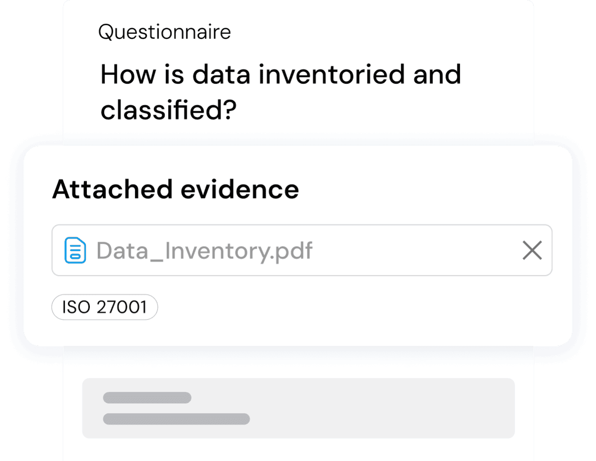
Task: Click the word "evidence" in the card title
Action: 239,189
